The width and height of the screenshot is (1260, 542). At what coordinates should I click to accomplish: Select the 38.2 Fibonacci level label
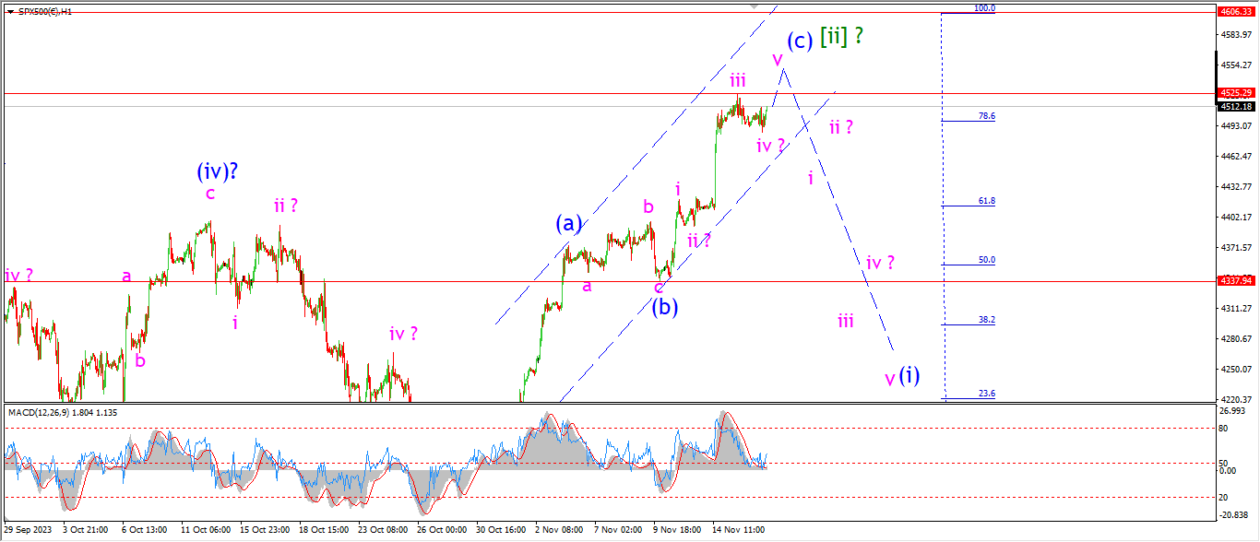coord(986,320)
